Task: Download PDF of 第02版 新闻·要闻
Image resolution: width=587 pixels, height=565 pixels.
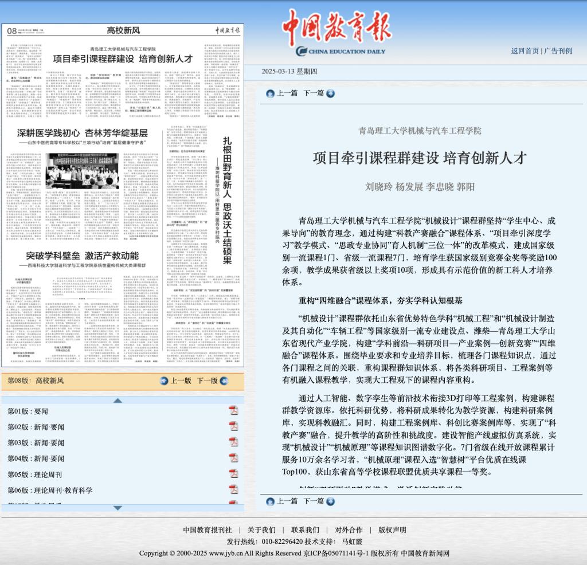Action: click(233, 426)
